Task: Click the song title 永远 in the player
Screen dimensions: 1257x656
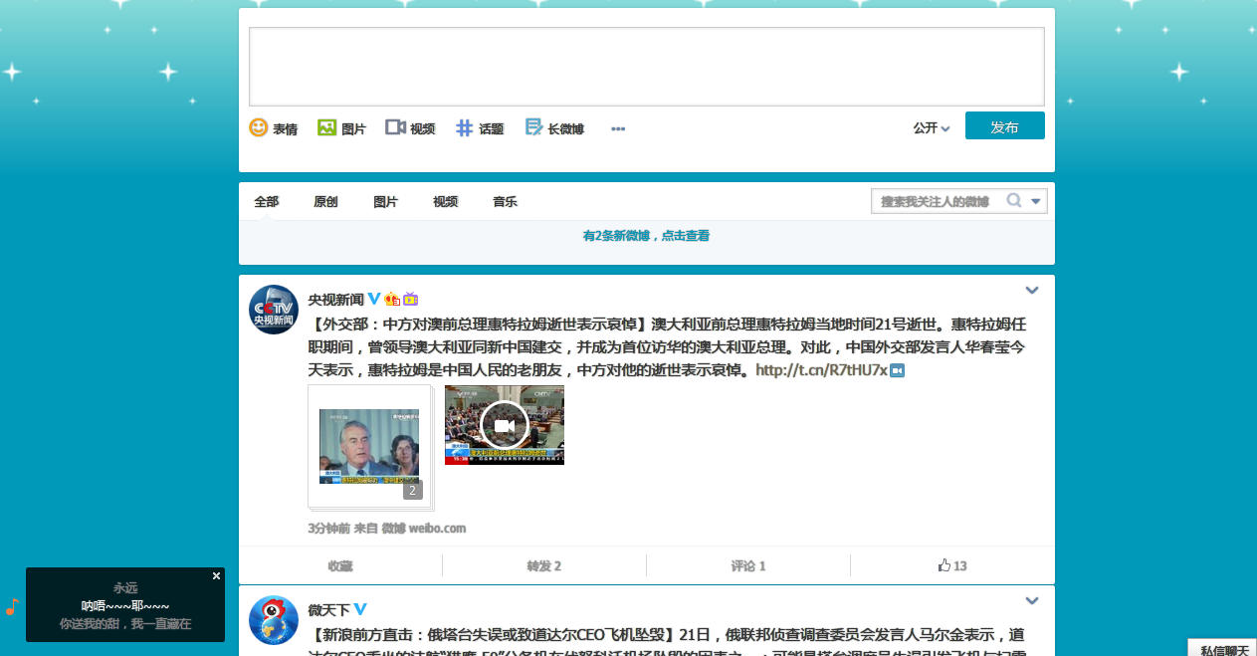Action: pyautogui.click(x=125, y=588)
